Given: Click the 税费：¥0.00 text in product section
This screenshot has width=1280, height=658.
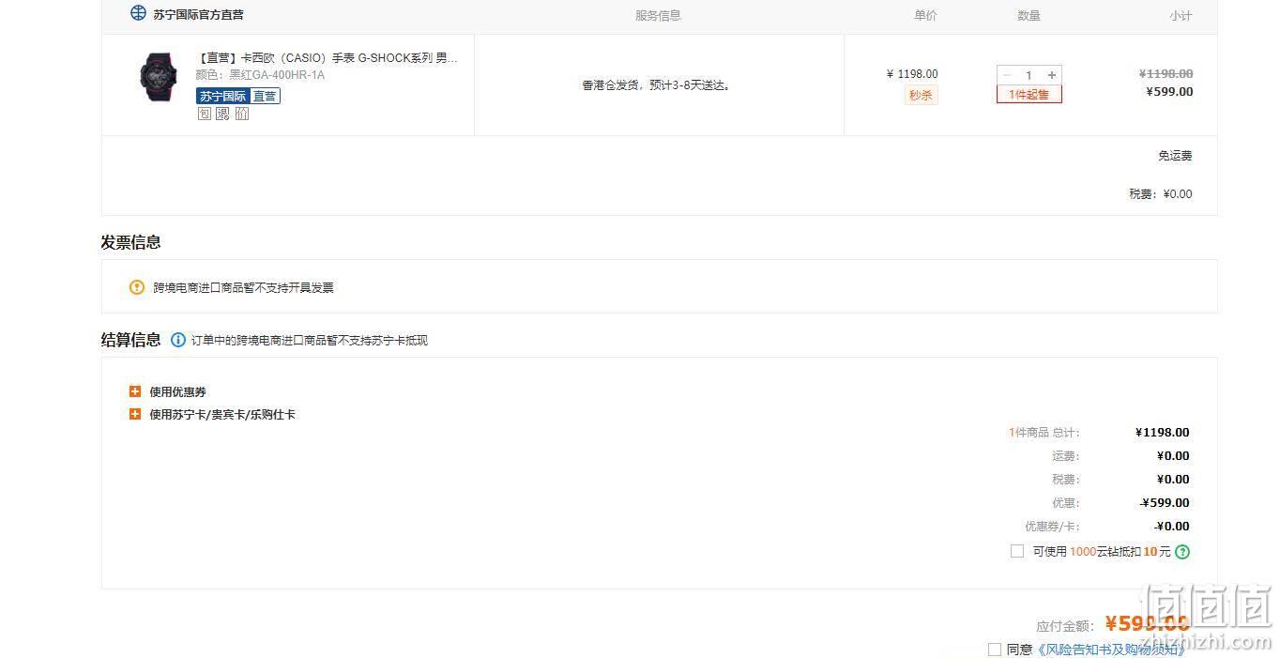Looking at the screenshot, I should (1160, 194).
